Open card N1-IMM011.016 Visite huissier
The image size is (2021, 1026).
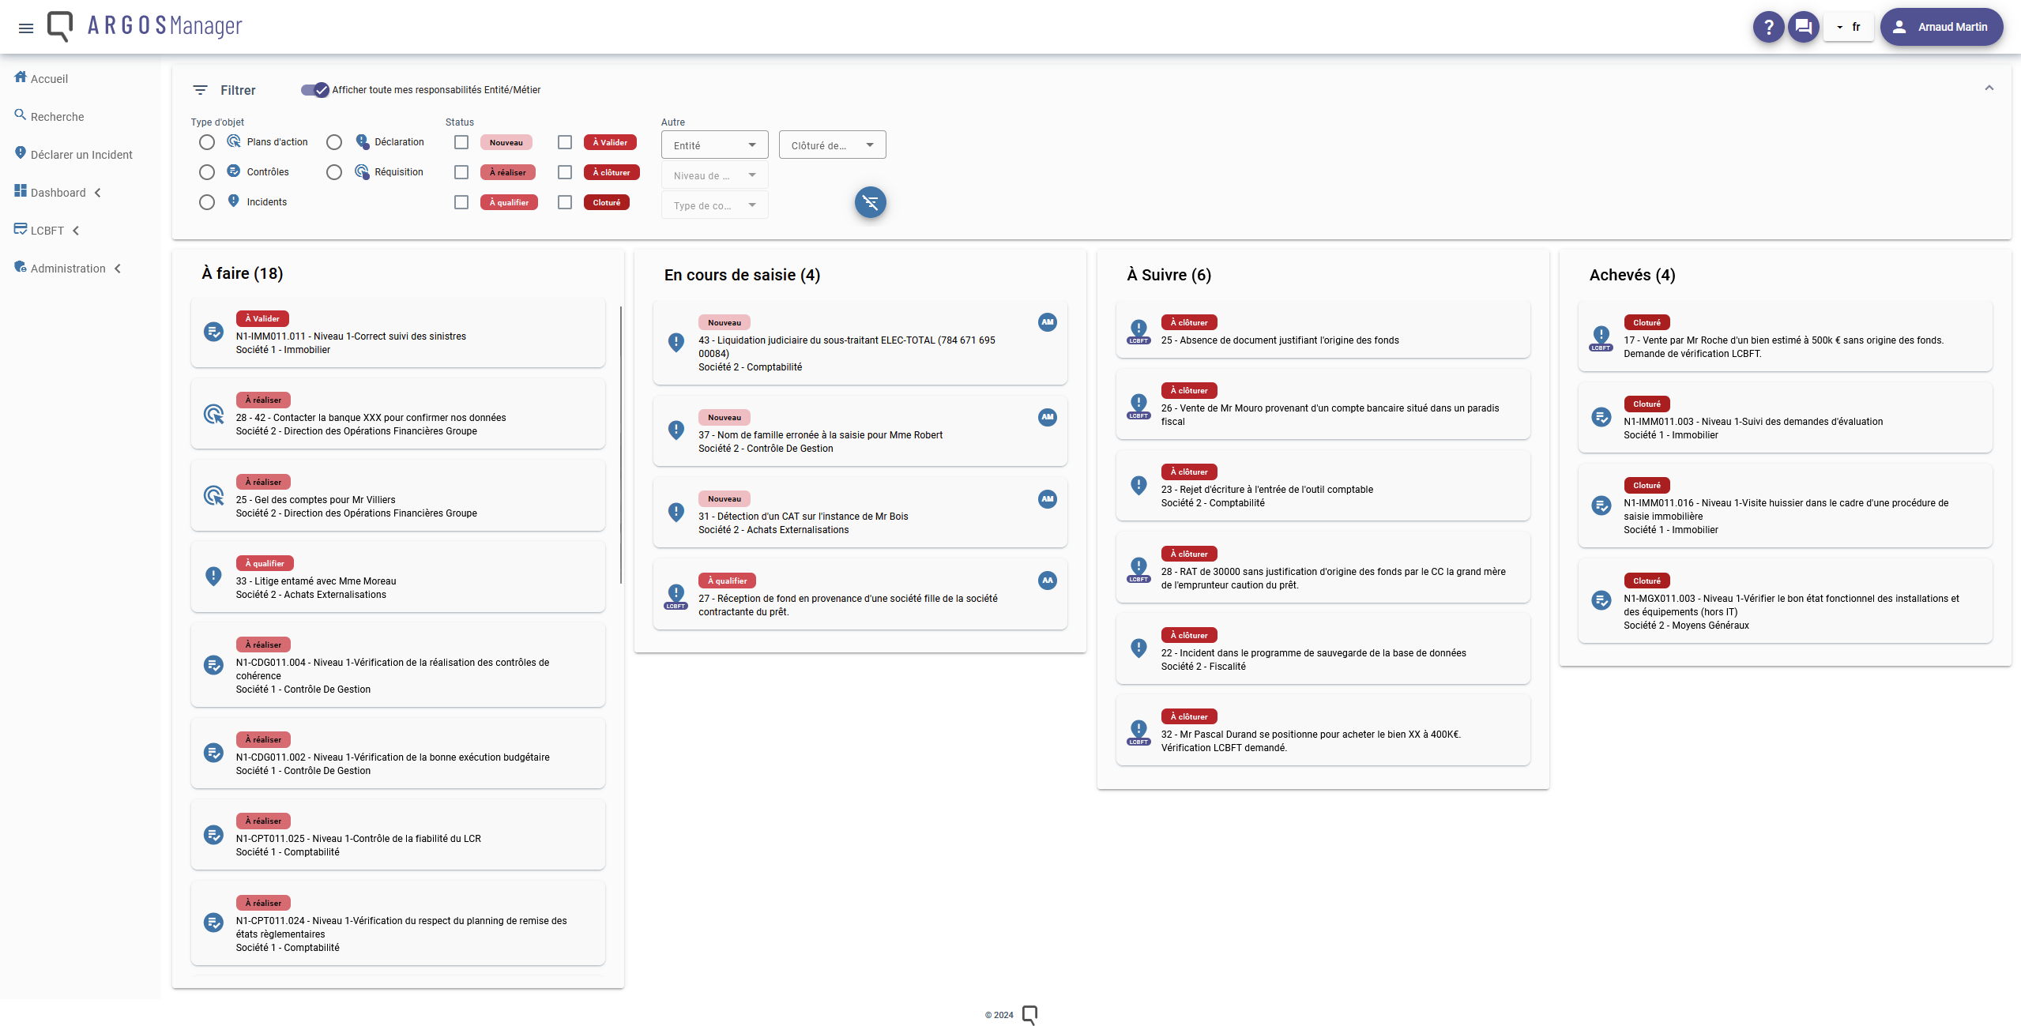point(1785,506)
